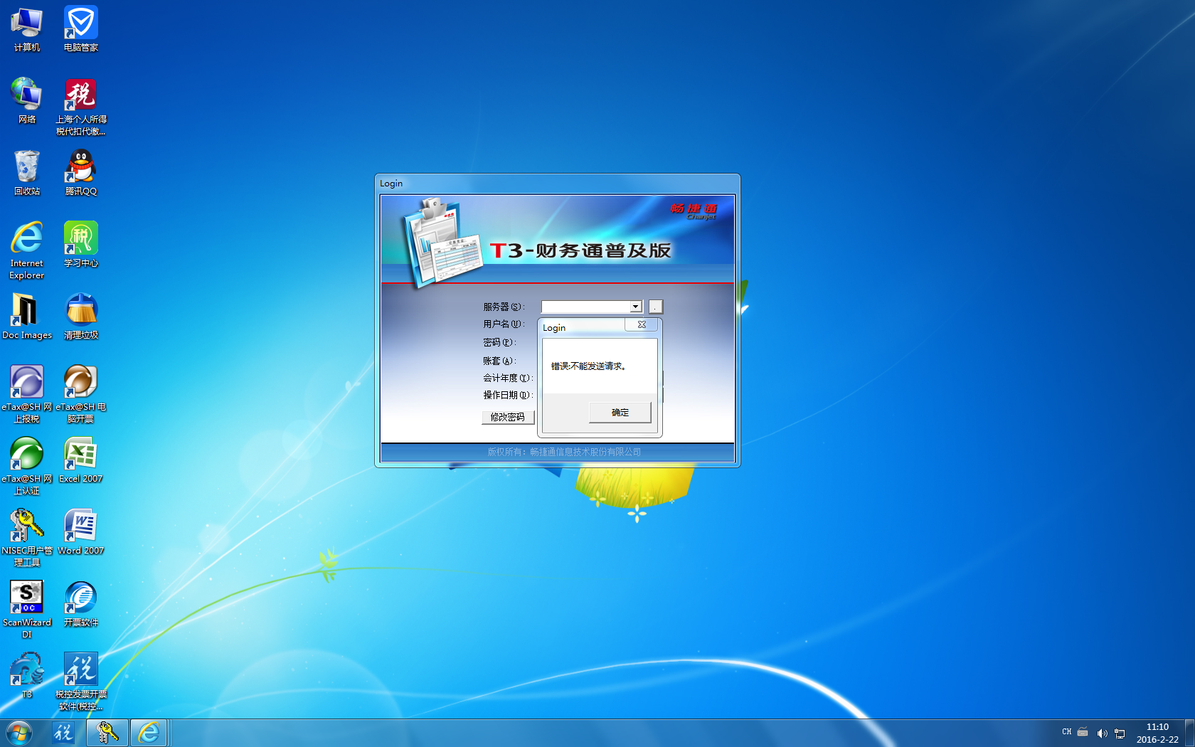Screen dimensions: 1195x747
Task: Select the 网络 desktop icon
Action: [27, 100]
